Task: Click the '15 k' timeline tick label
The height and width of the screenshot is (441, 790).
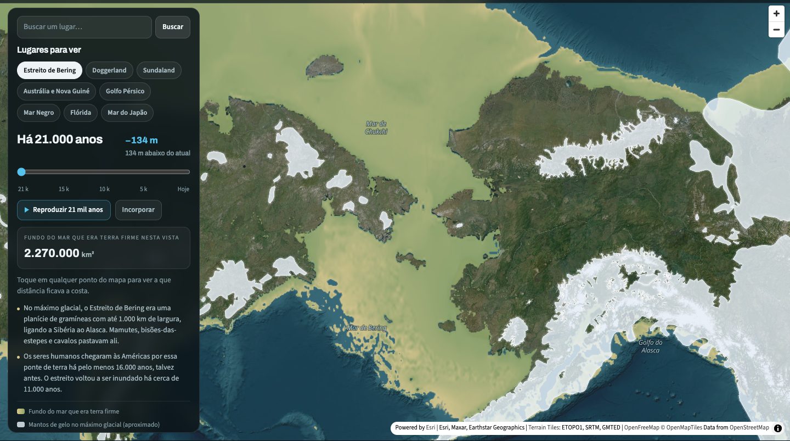Action: pos(64,189)
